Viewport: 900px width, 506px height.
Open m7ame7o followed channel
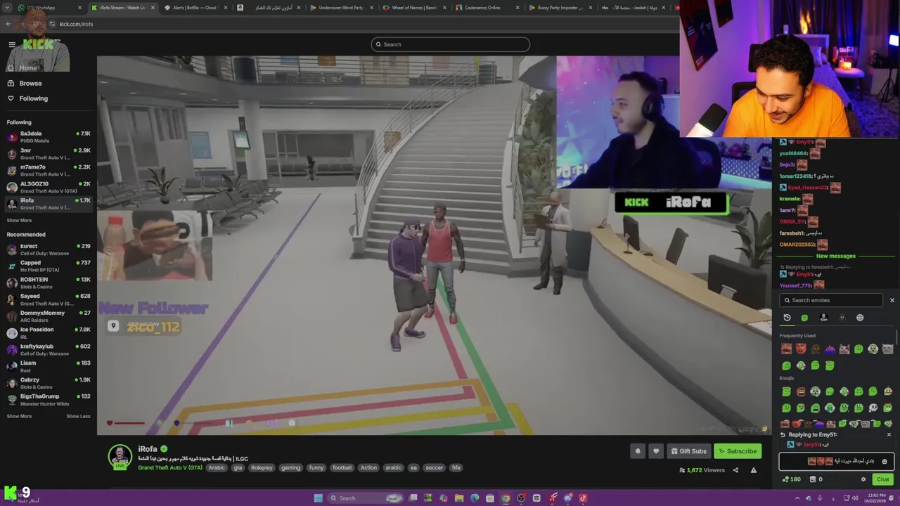48,170
